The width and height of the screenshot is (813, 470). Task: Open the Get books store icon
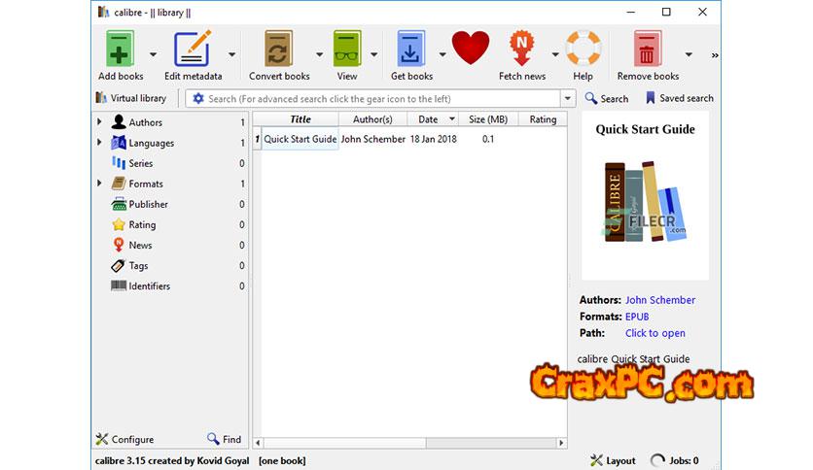[x=411, y=50]
